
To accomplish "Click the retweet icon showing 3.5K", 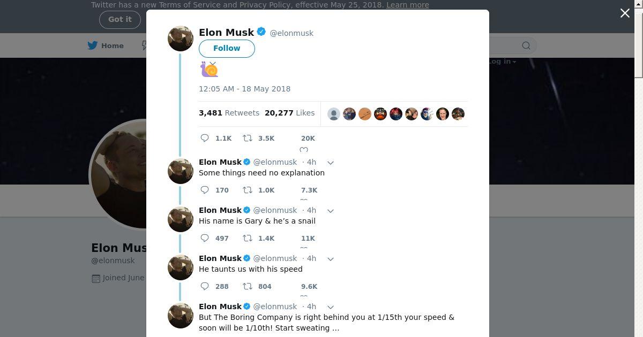I will click(x=248, y=138).
